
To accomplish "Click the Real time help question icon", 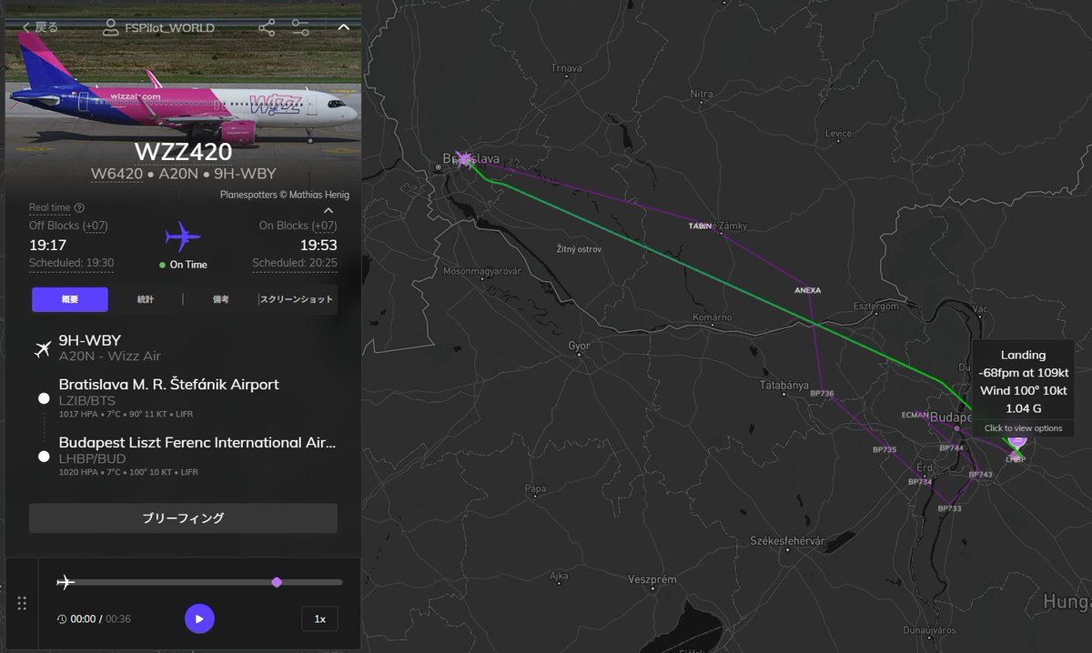I will (x=79, y=208).
